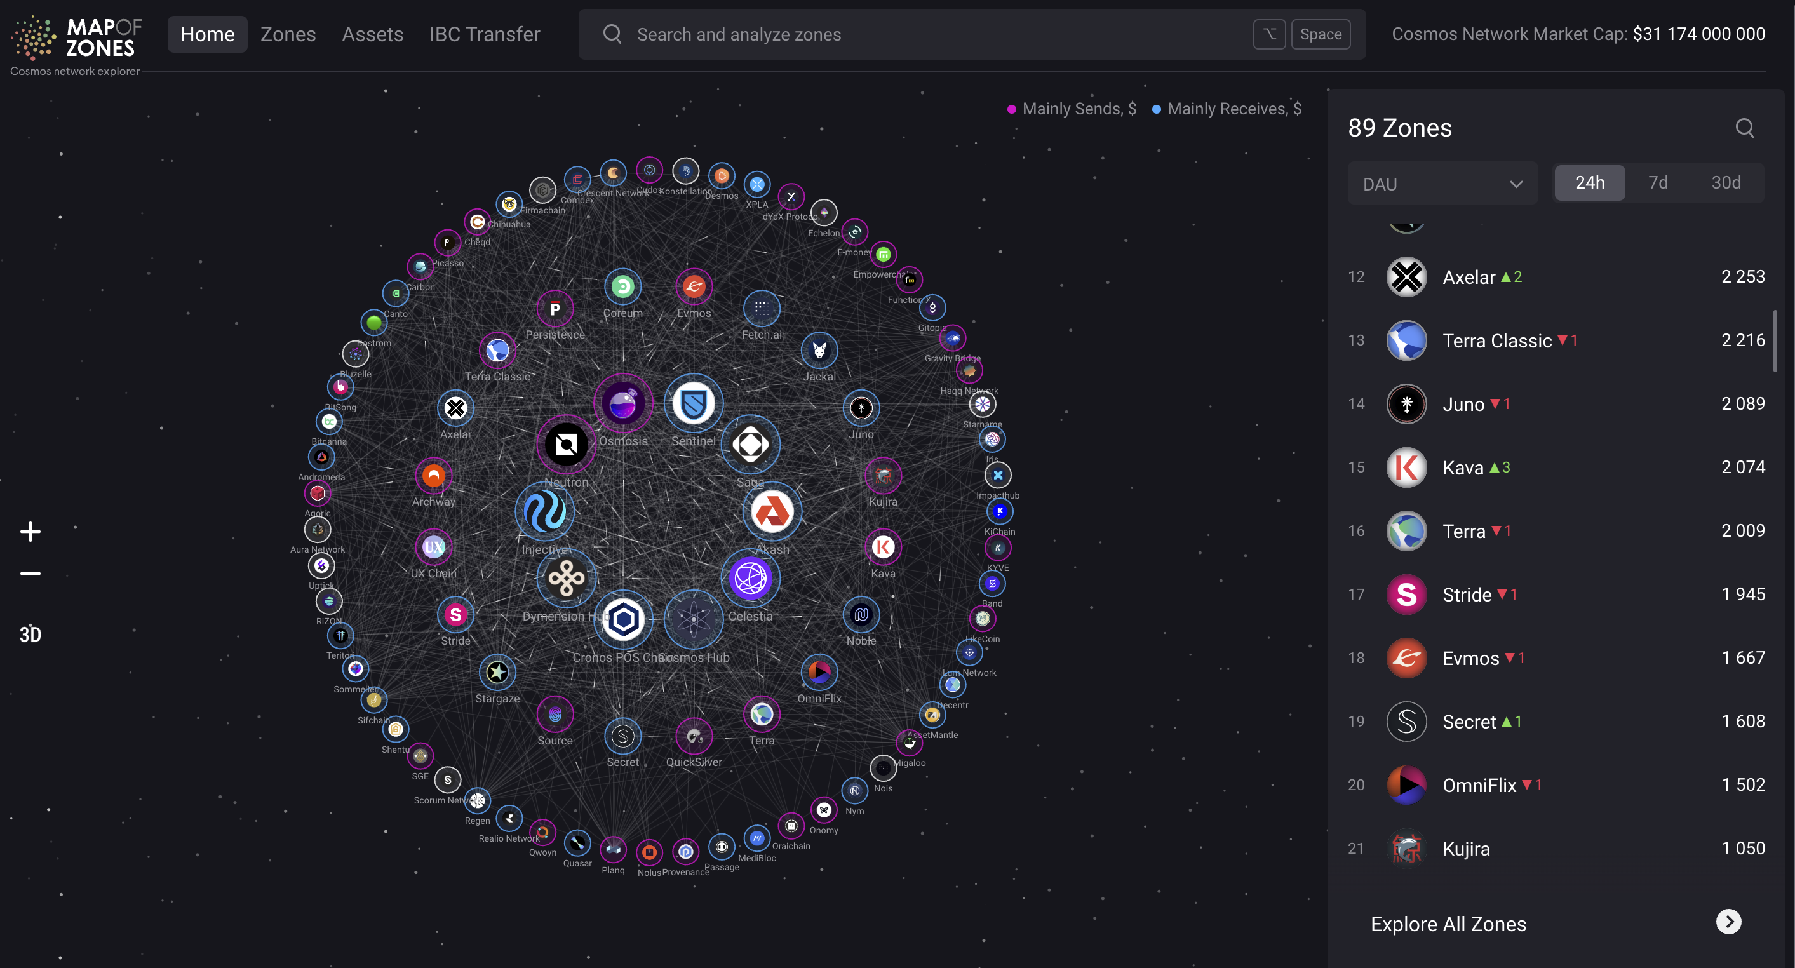This screenshot has height=968, width=1795.
Task: Open the Injective zone node
Action: pyautogui.click(x=544, y=511)
